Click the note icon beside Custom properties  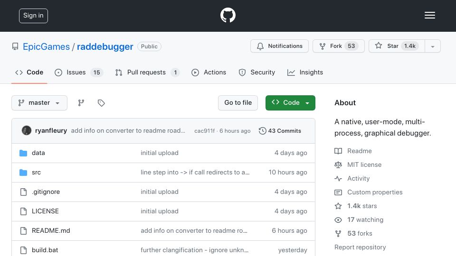click(x=338, y=192)
